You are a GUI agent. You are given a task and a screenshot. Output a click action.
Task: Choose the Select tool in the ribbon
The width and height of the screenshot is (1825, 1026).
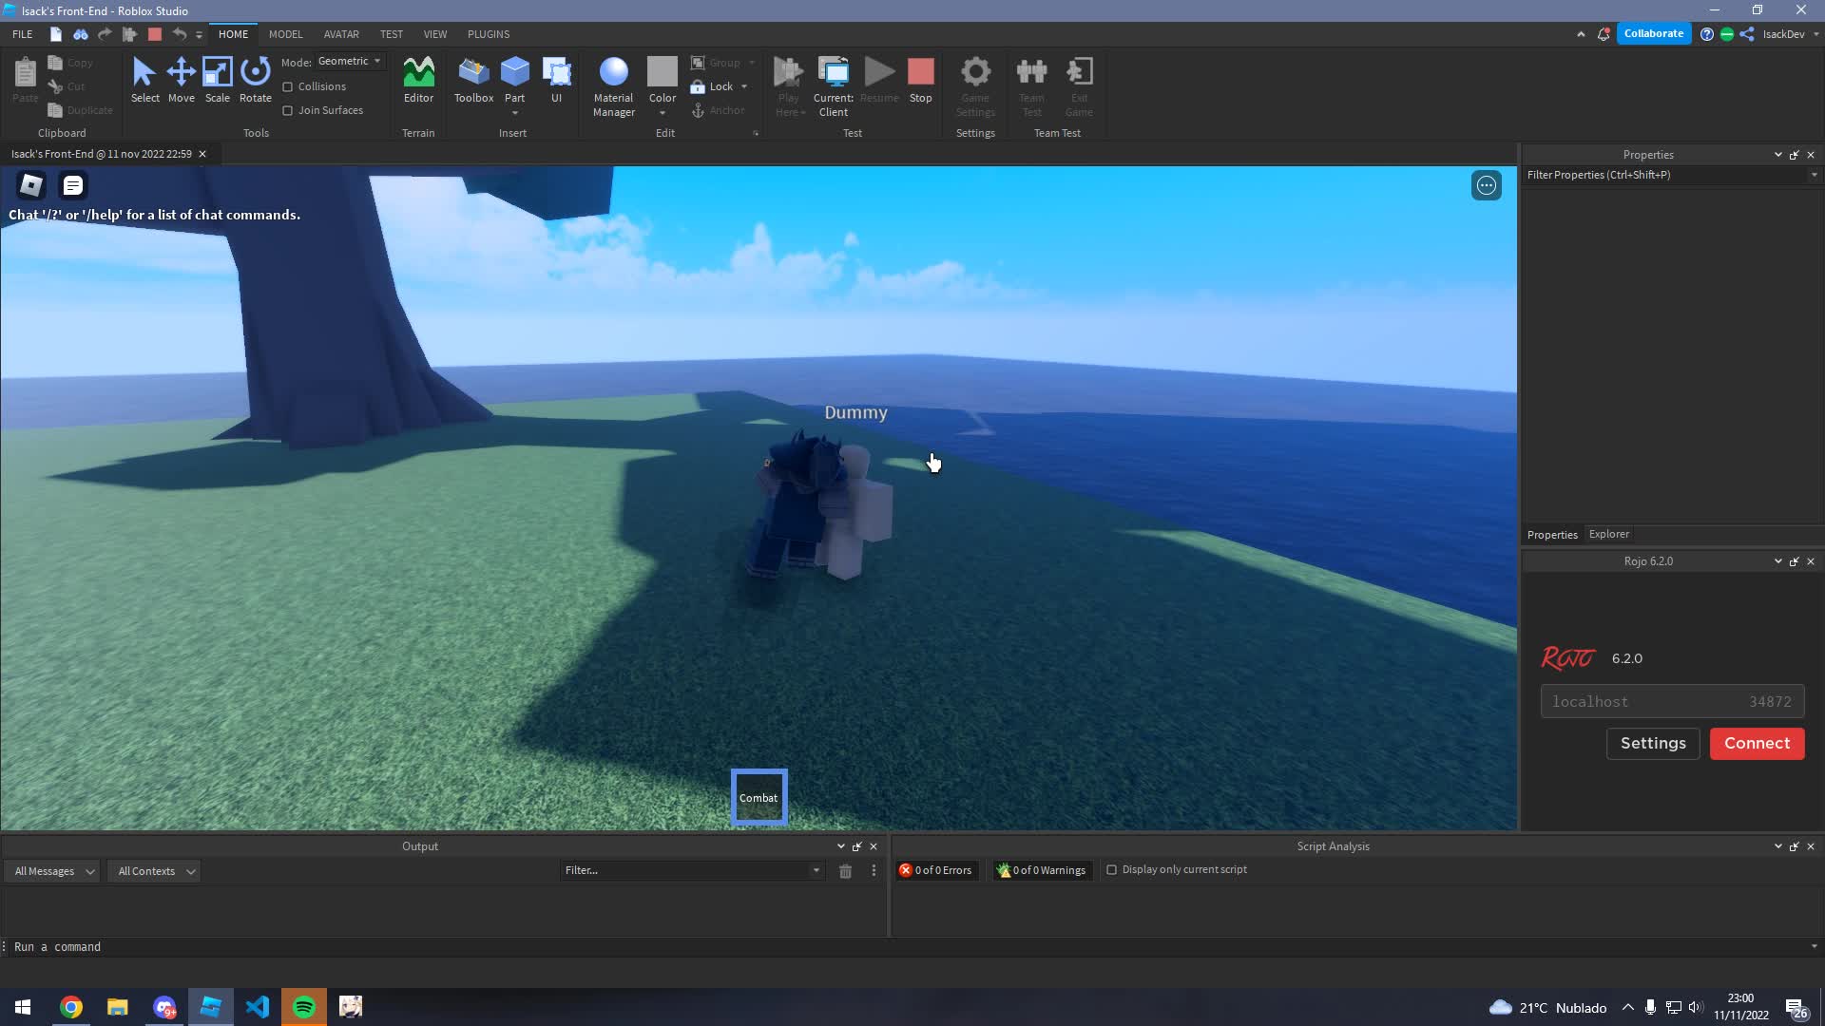(x=144, y=80)
